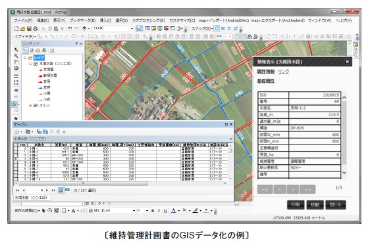Click the Print icon in toolbar
This screenshot has height=243, width=368.
(x=35, y=28)
